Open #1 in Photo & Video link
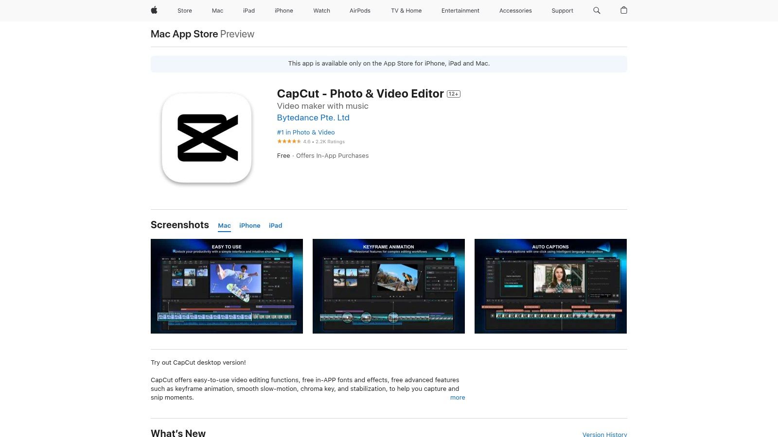 coord(306,132)
